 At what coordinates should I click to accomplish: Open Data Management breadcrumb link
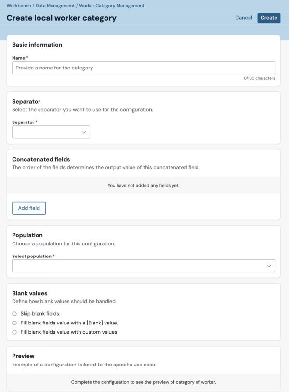click(x=55, y=5)
